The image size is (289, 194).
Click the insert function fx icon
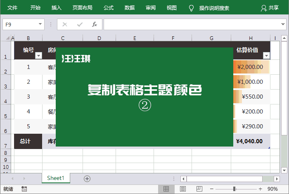click(95, 24)
